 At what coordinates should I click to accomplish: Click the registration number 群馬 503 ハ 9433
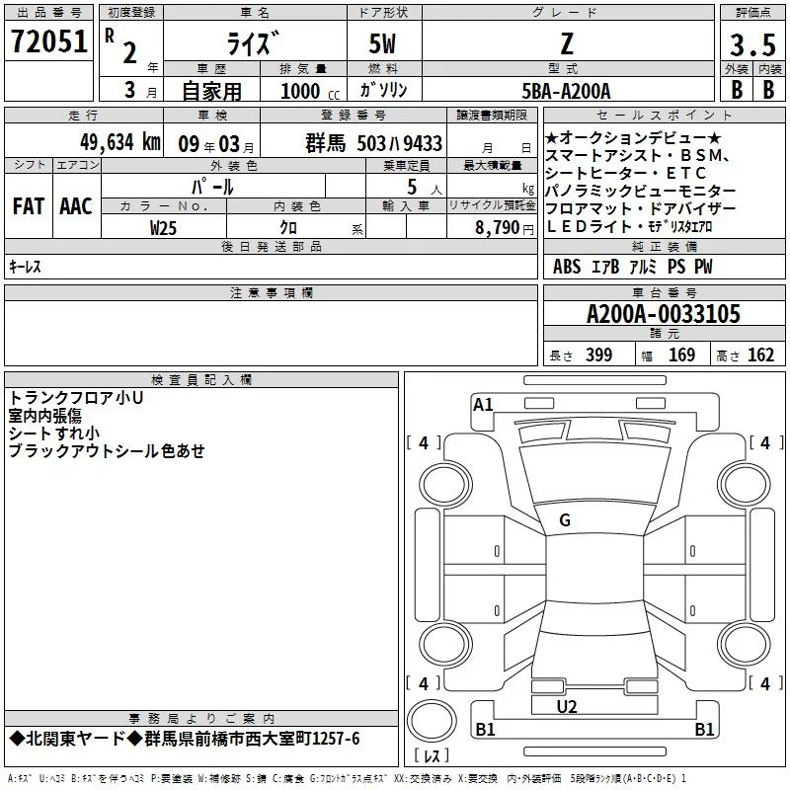(373, 143)
